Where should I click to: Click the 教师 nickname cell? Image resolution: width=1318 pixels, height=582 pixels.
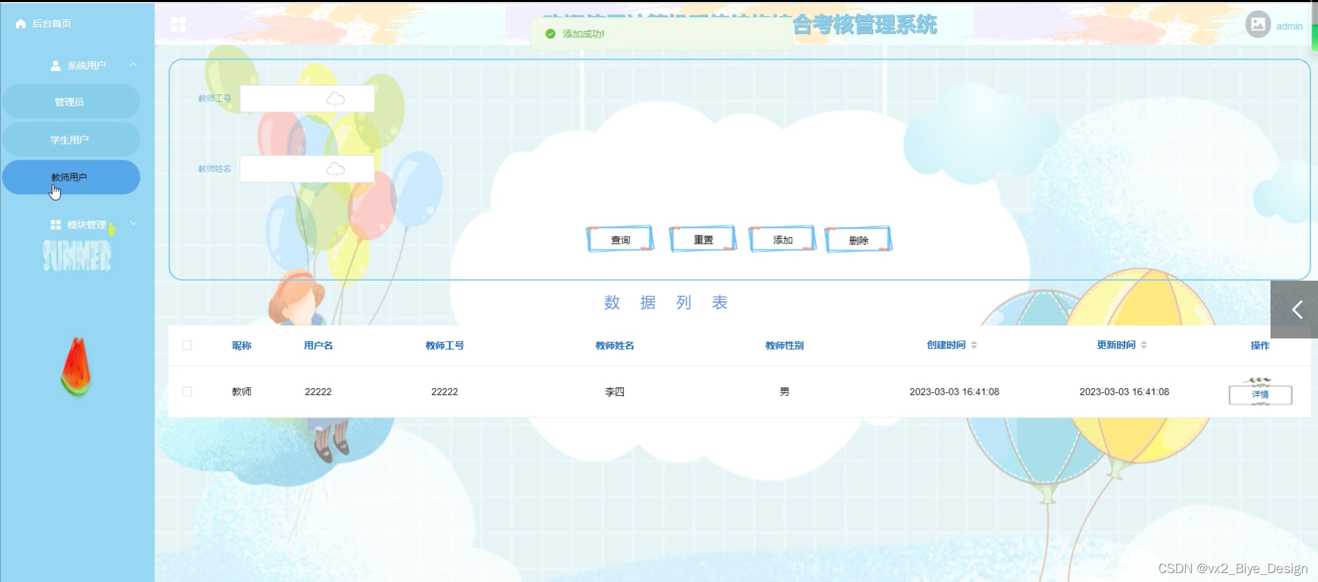pyautogui.click(x=242, y=391)
